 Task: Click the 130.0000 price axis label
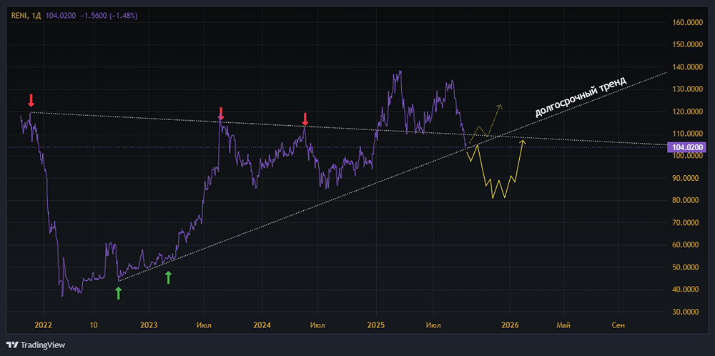688,89
